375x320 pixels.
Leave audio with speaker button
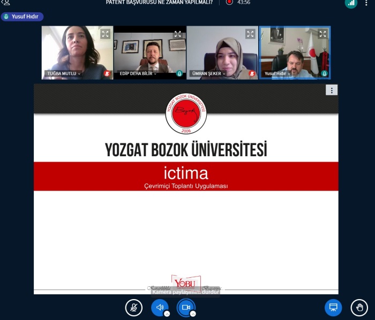[160, 308]
